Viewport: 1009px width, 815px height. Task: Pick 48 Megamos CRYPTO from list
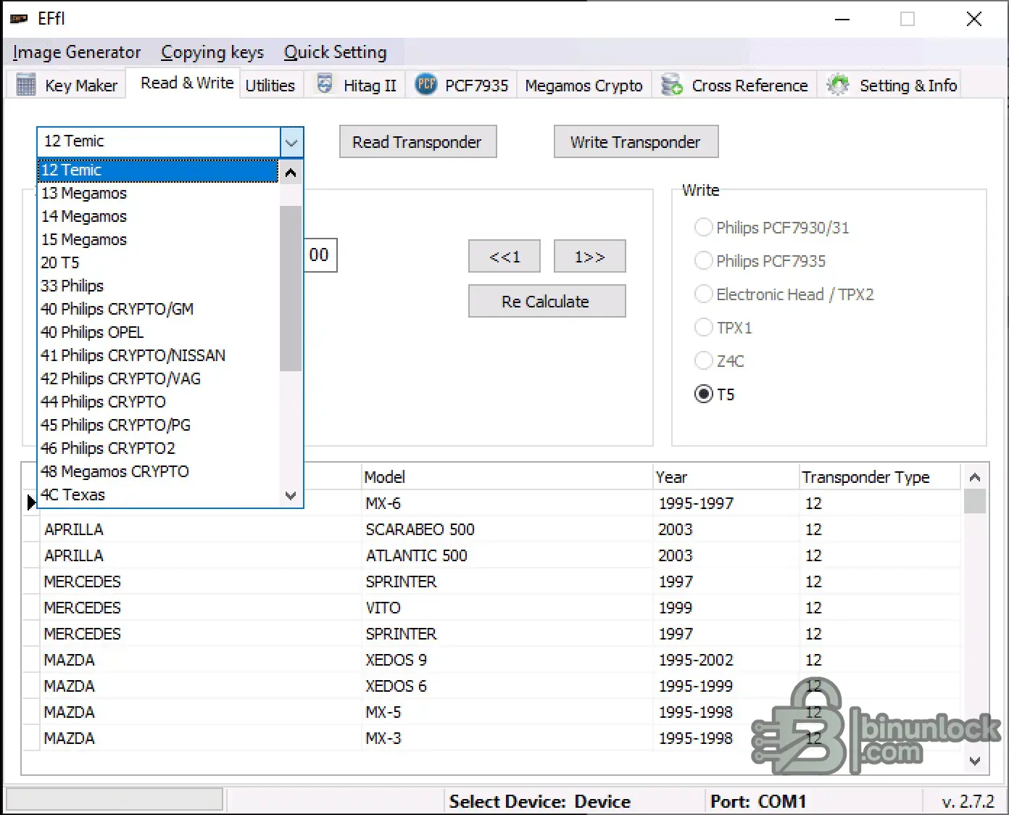(x=158, y=472)
